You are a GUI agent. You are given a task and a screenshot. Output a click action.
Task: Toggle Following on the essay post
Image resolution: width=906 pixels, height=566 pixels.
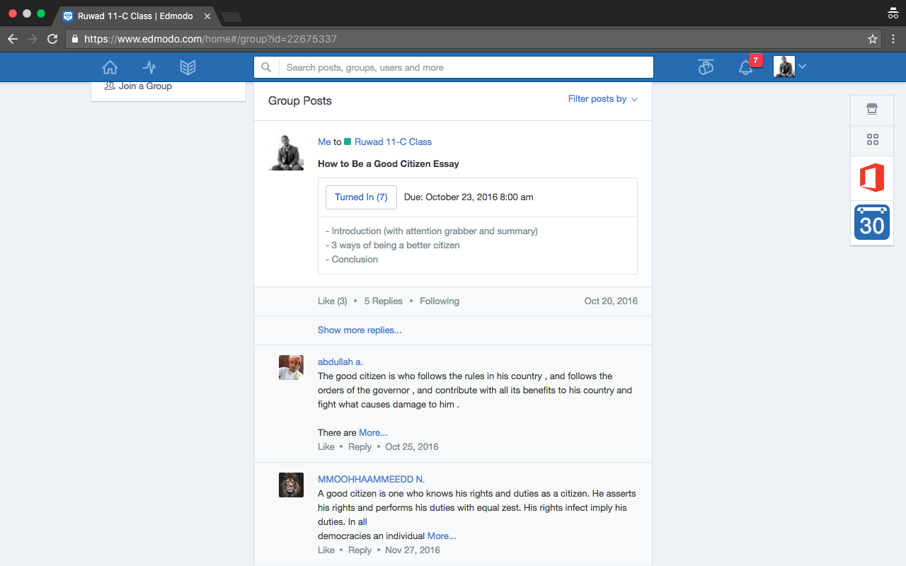tap(439, 301)
